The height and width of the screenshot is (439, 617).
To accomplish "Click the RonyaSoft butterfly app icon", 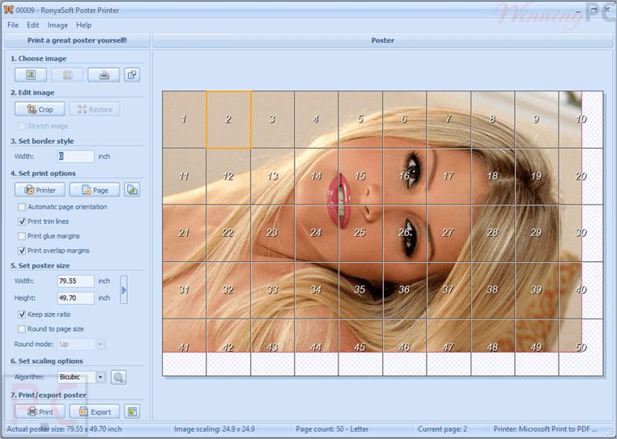I will [8, 10].
